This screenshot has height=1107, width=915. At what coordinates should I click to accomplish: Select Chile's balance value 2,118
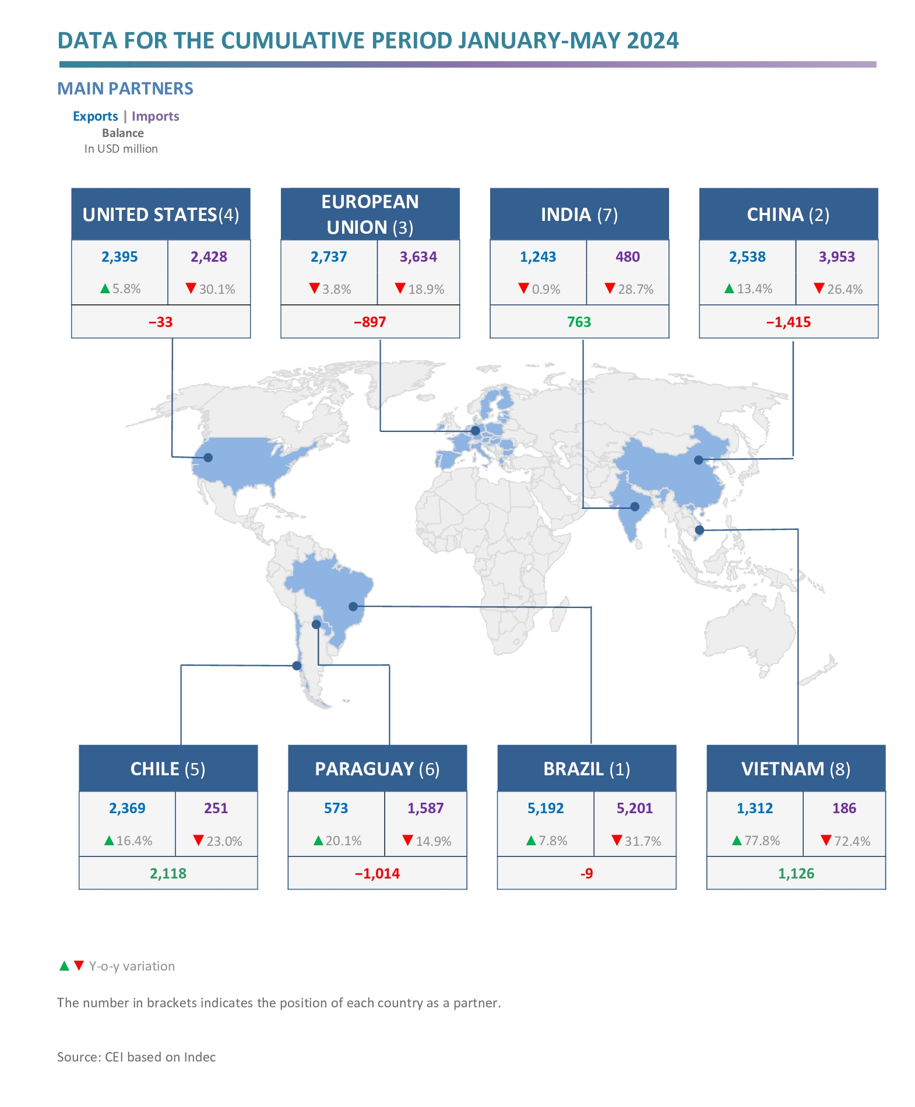point(168,873)
